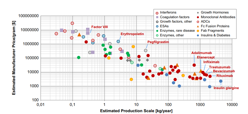Click the Rituximab data label

tap(225, 76)
